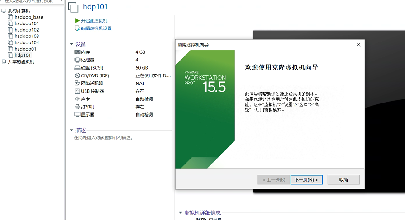Click the display monitor icon next to 显示器
This screenshot has width=405, height=220.
(77, 114)
